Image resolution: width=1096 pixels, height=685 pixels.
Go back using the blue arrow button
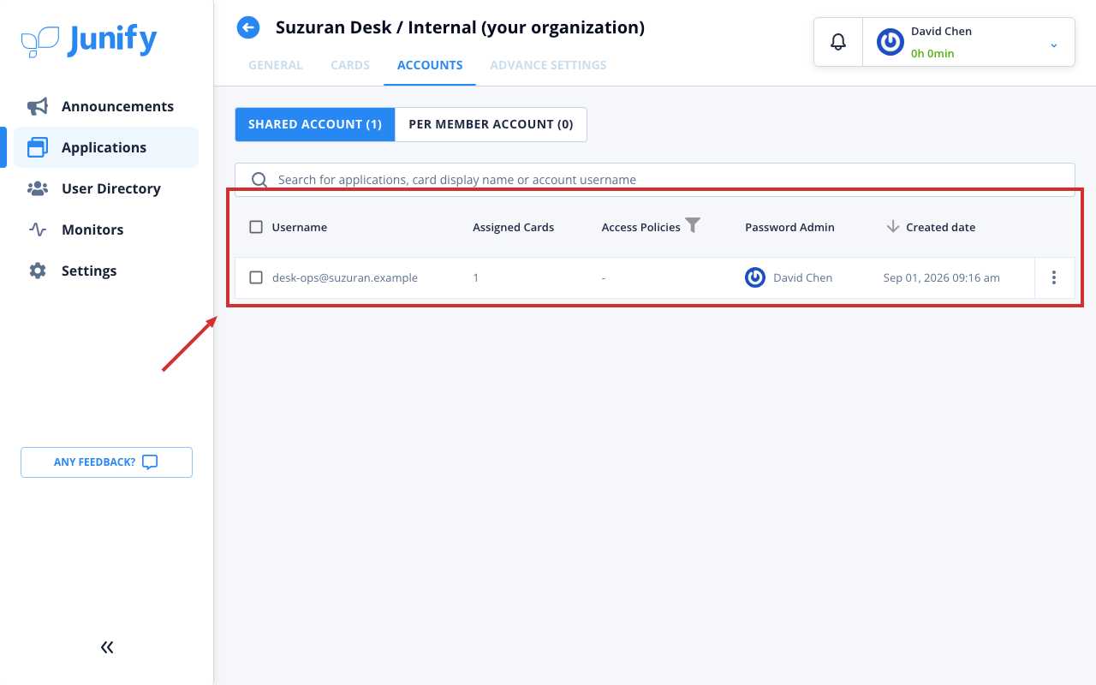(248, 28)
